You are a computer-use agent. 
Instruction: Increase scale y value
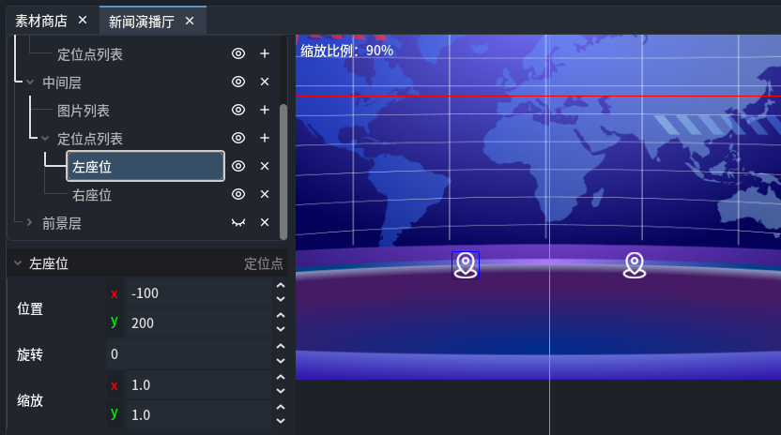pyautogui.click(x=281, y=407)
